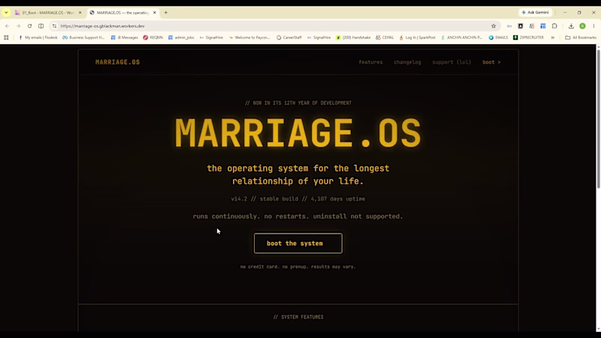601x338 pixels.
Task: Click the boot the system button
Action: [x=297, y=243]
